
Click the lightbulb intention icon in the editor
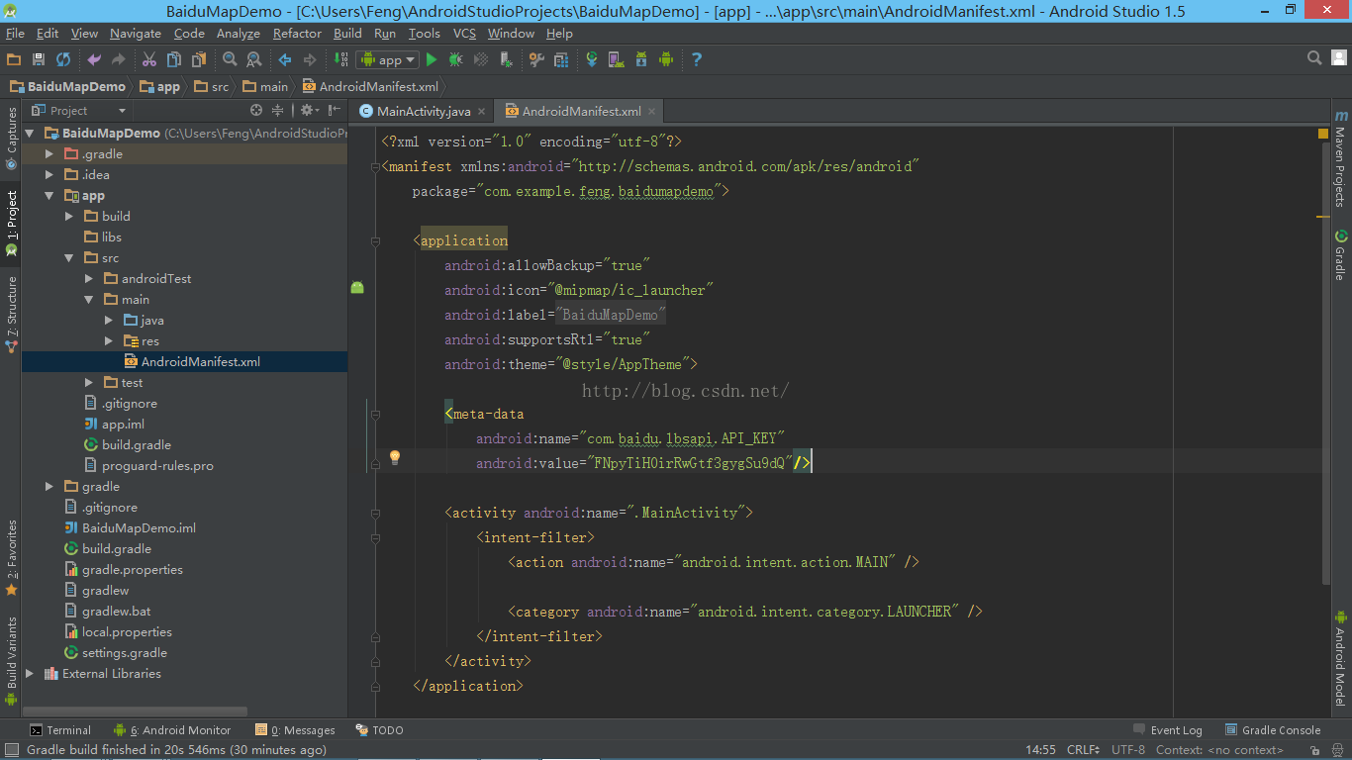click(x=394, y=457)
